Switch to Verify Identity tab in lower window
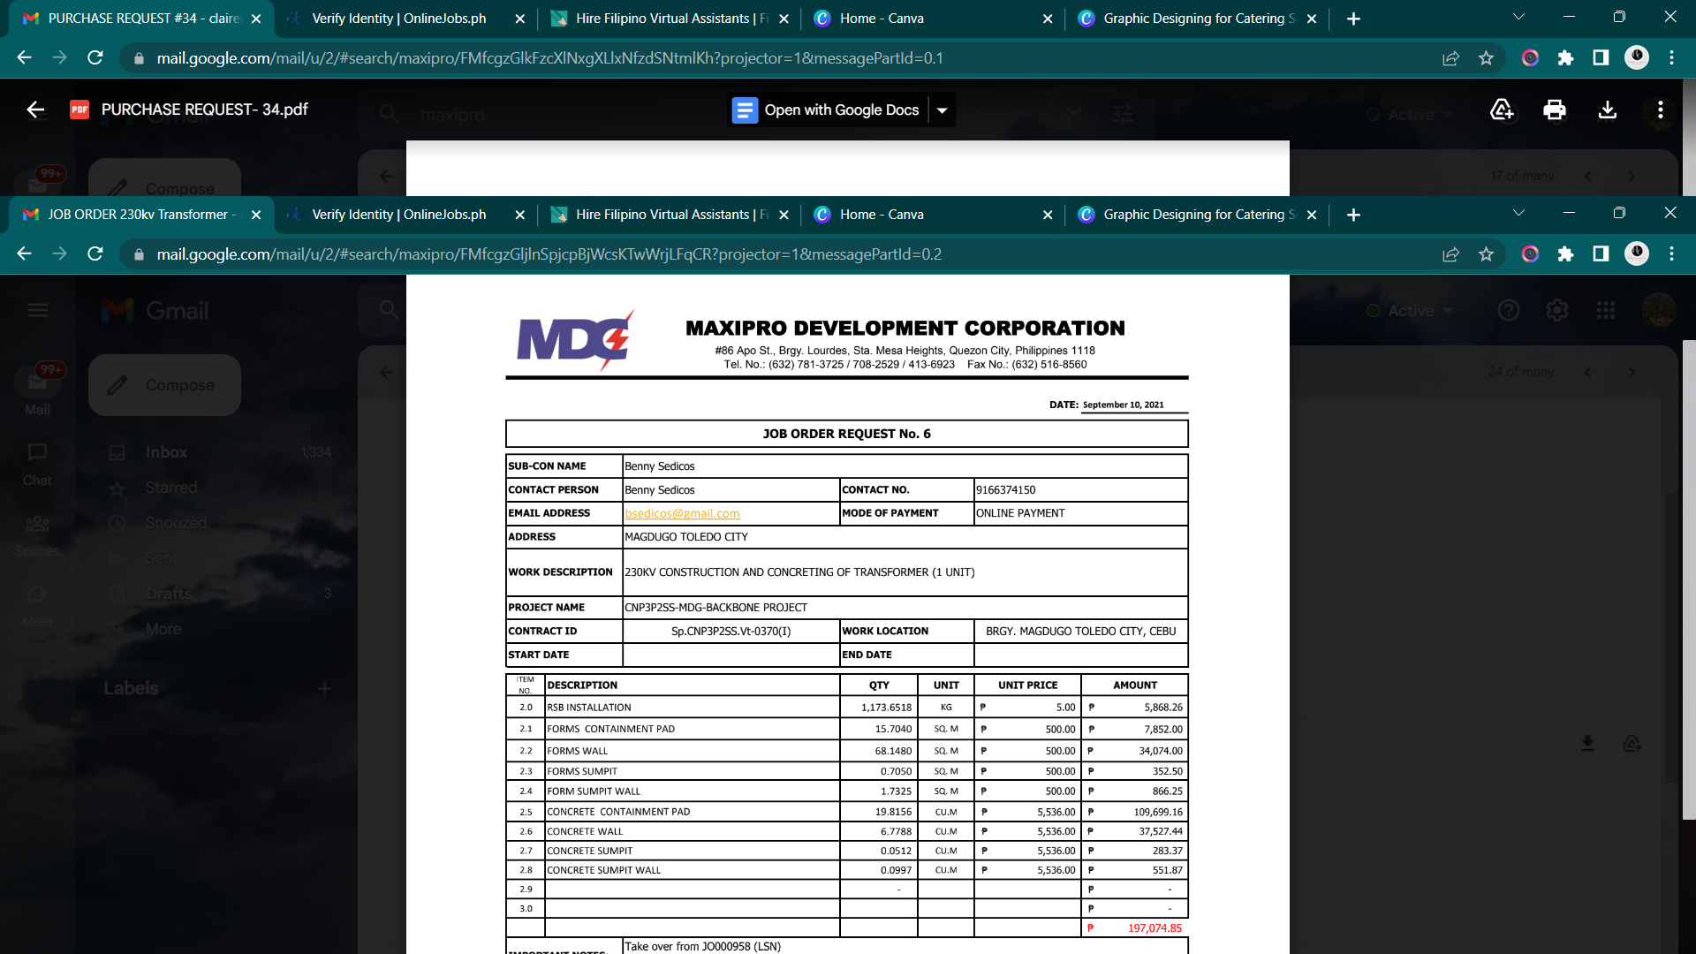The height and width of the screenshot is (954, 1696). [x=398, y=215]
